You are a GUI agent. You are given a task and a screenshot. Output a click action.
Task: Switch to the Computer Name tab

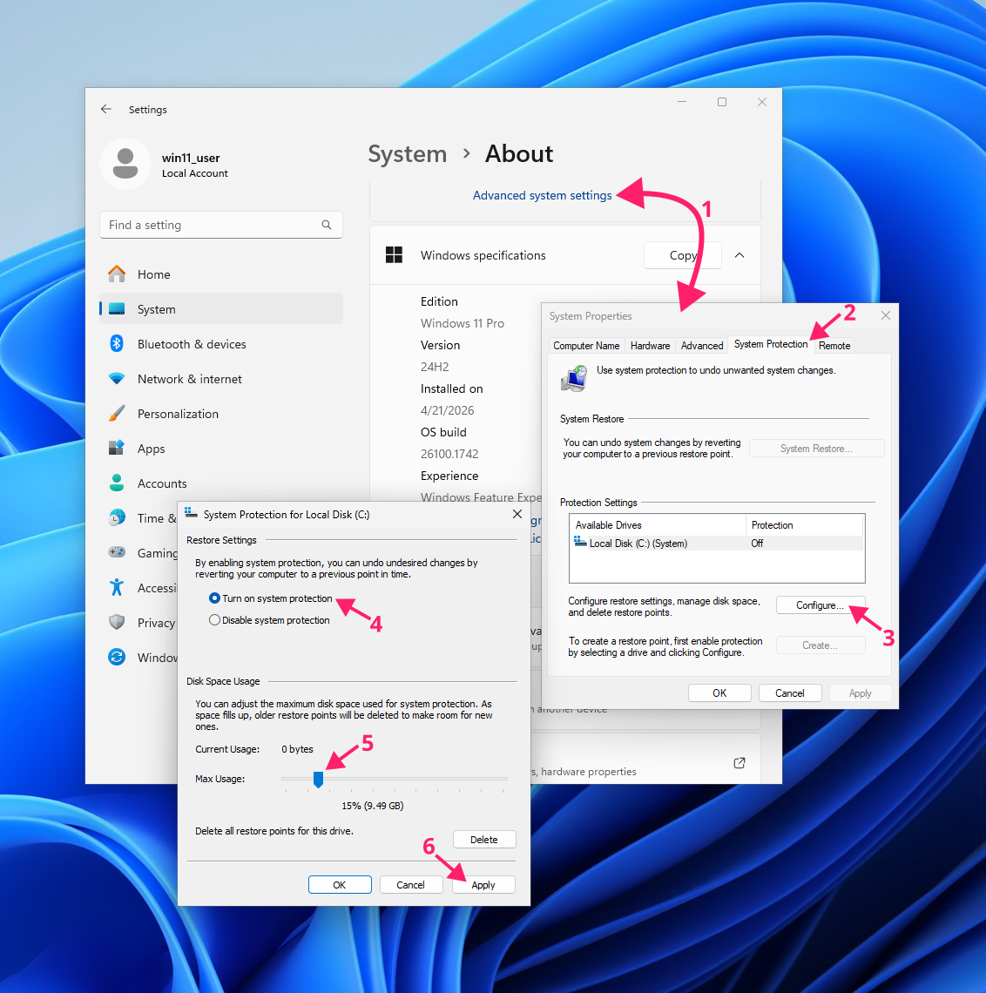pos(586,346)
